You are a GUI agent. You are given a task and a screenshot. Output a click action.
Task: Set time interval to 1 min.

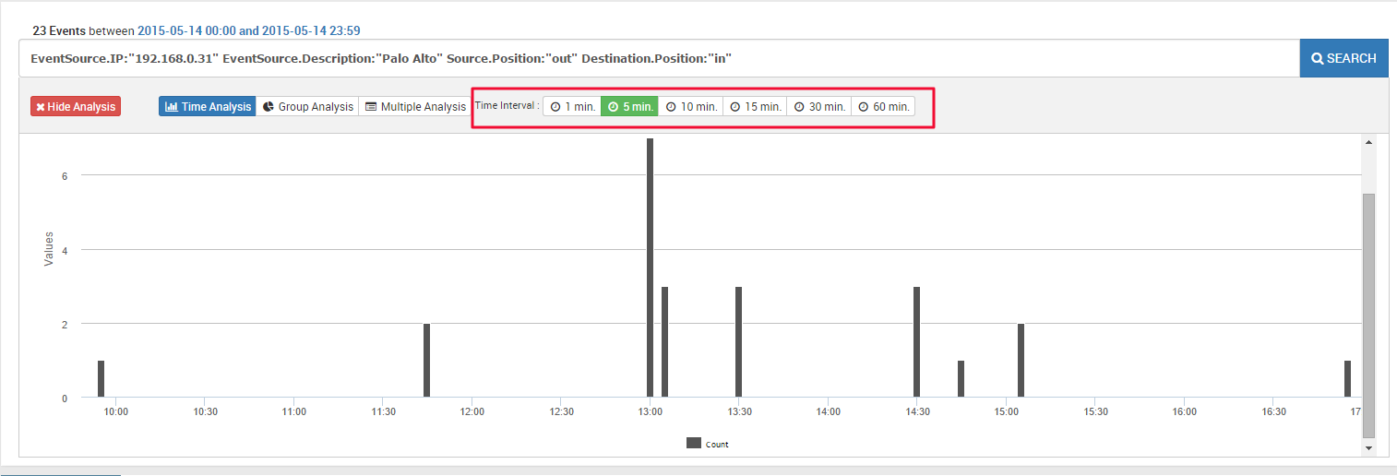[x=572, y=107]
